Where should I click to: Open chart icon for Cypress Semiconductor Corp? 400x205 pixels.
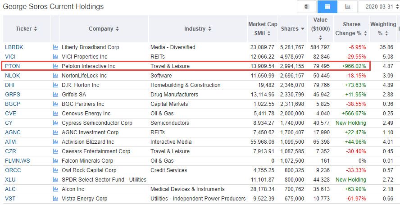pyautogui.click(x=55, y=123)
